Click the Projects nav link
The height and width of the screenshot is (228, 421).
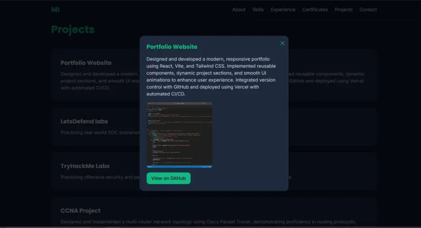click(344, 10)
